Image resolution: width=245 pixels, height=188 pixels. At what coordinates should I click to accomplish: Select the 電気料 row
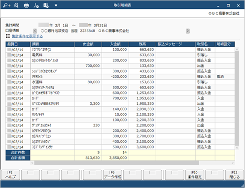pos(120,55)
